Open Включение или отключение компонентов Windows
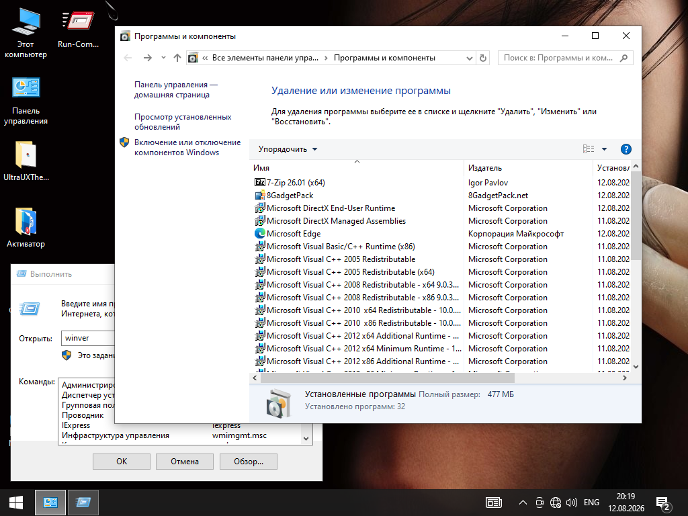Screen dimensions: 688x516 click(x=187, y=147)
